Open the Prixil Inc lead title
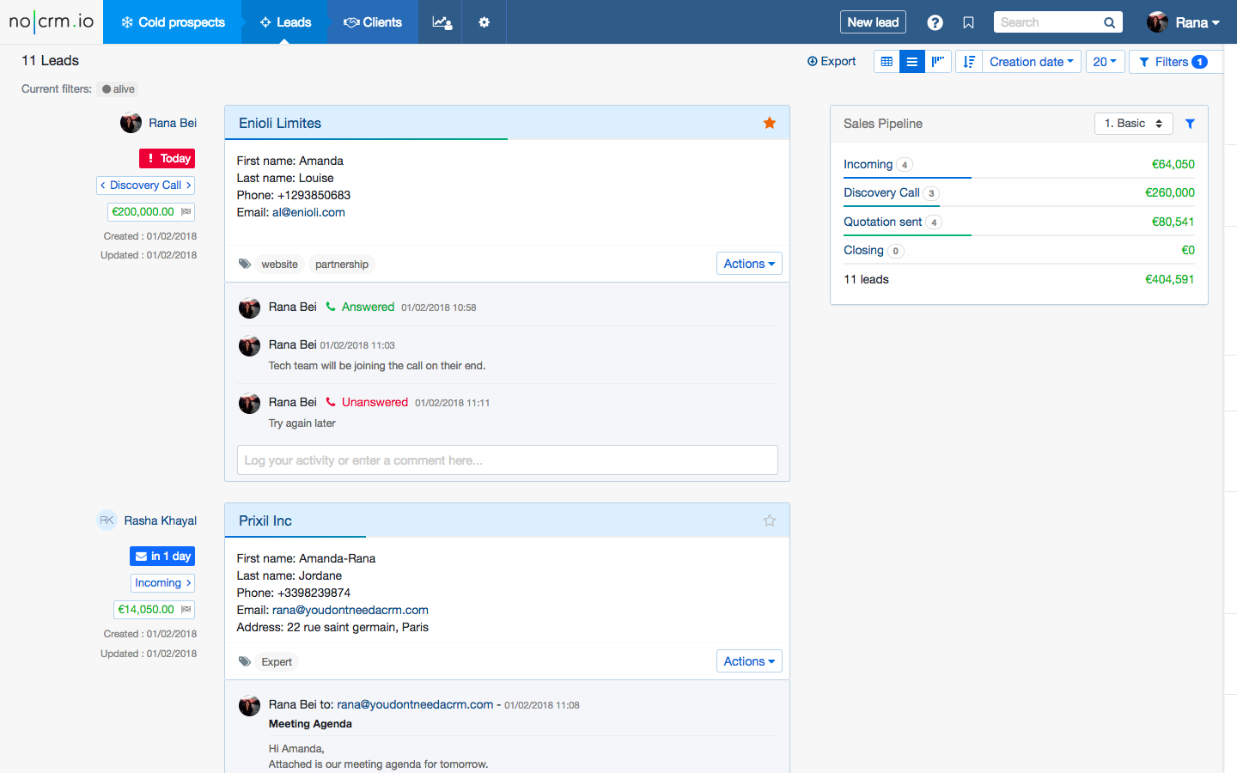The height and width of the screenshot is (773, 1237). (265, 520)
